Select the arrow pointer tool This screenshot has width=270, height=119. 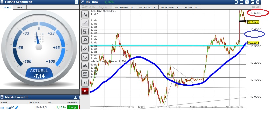point(85,14)
